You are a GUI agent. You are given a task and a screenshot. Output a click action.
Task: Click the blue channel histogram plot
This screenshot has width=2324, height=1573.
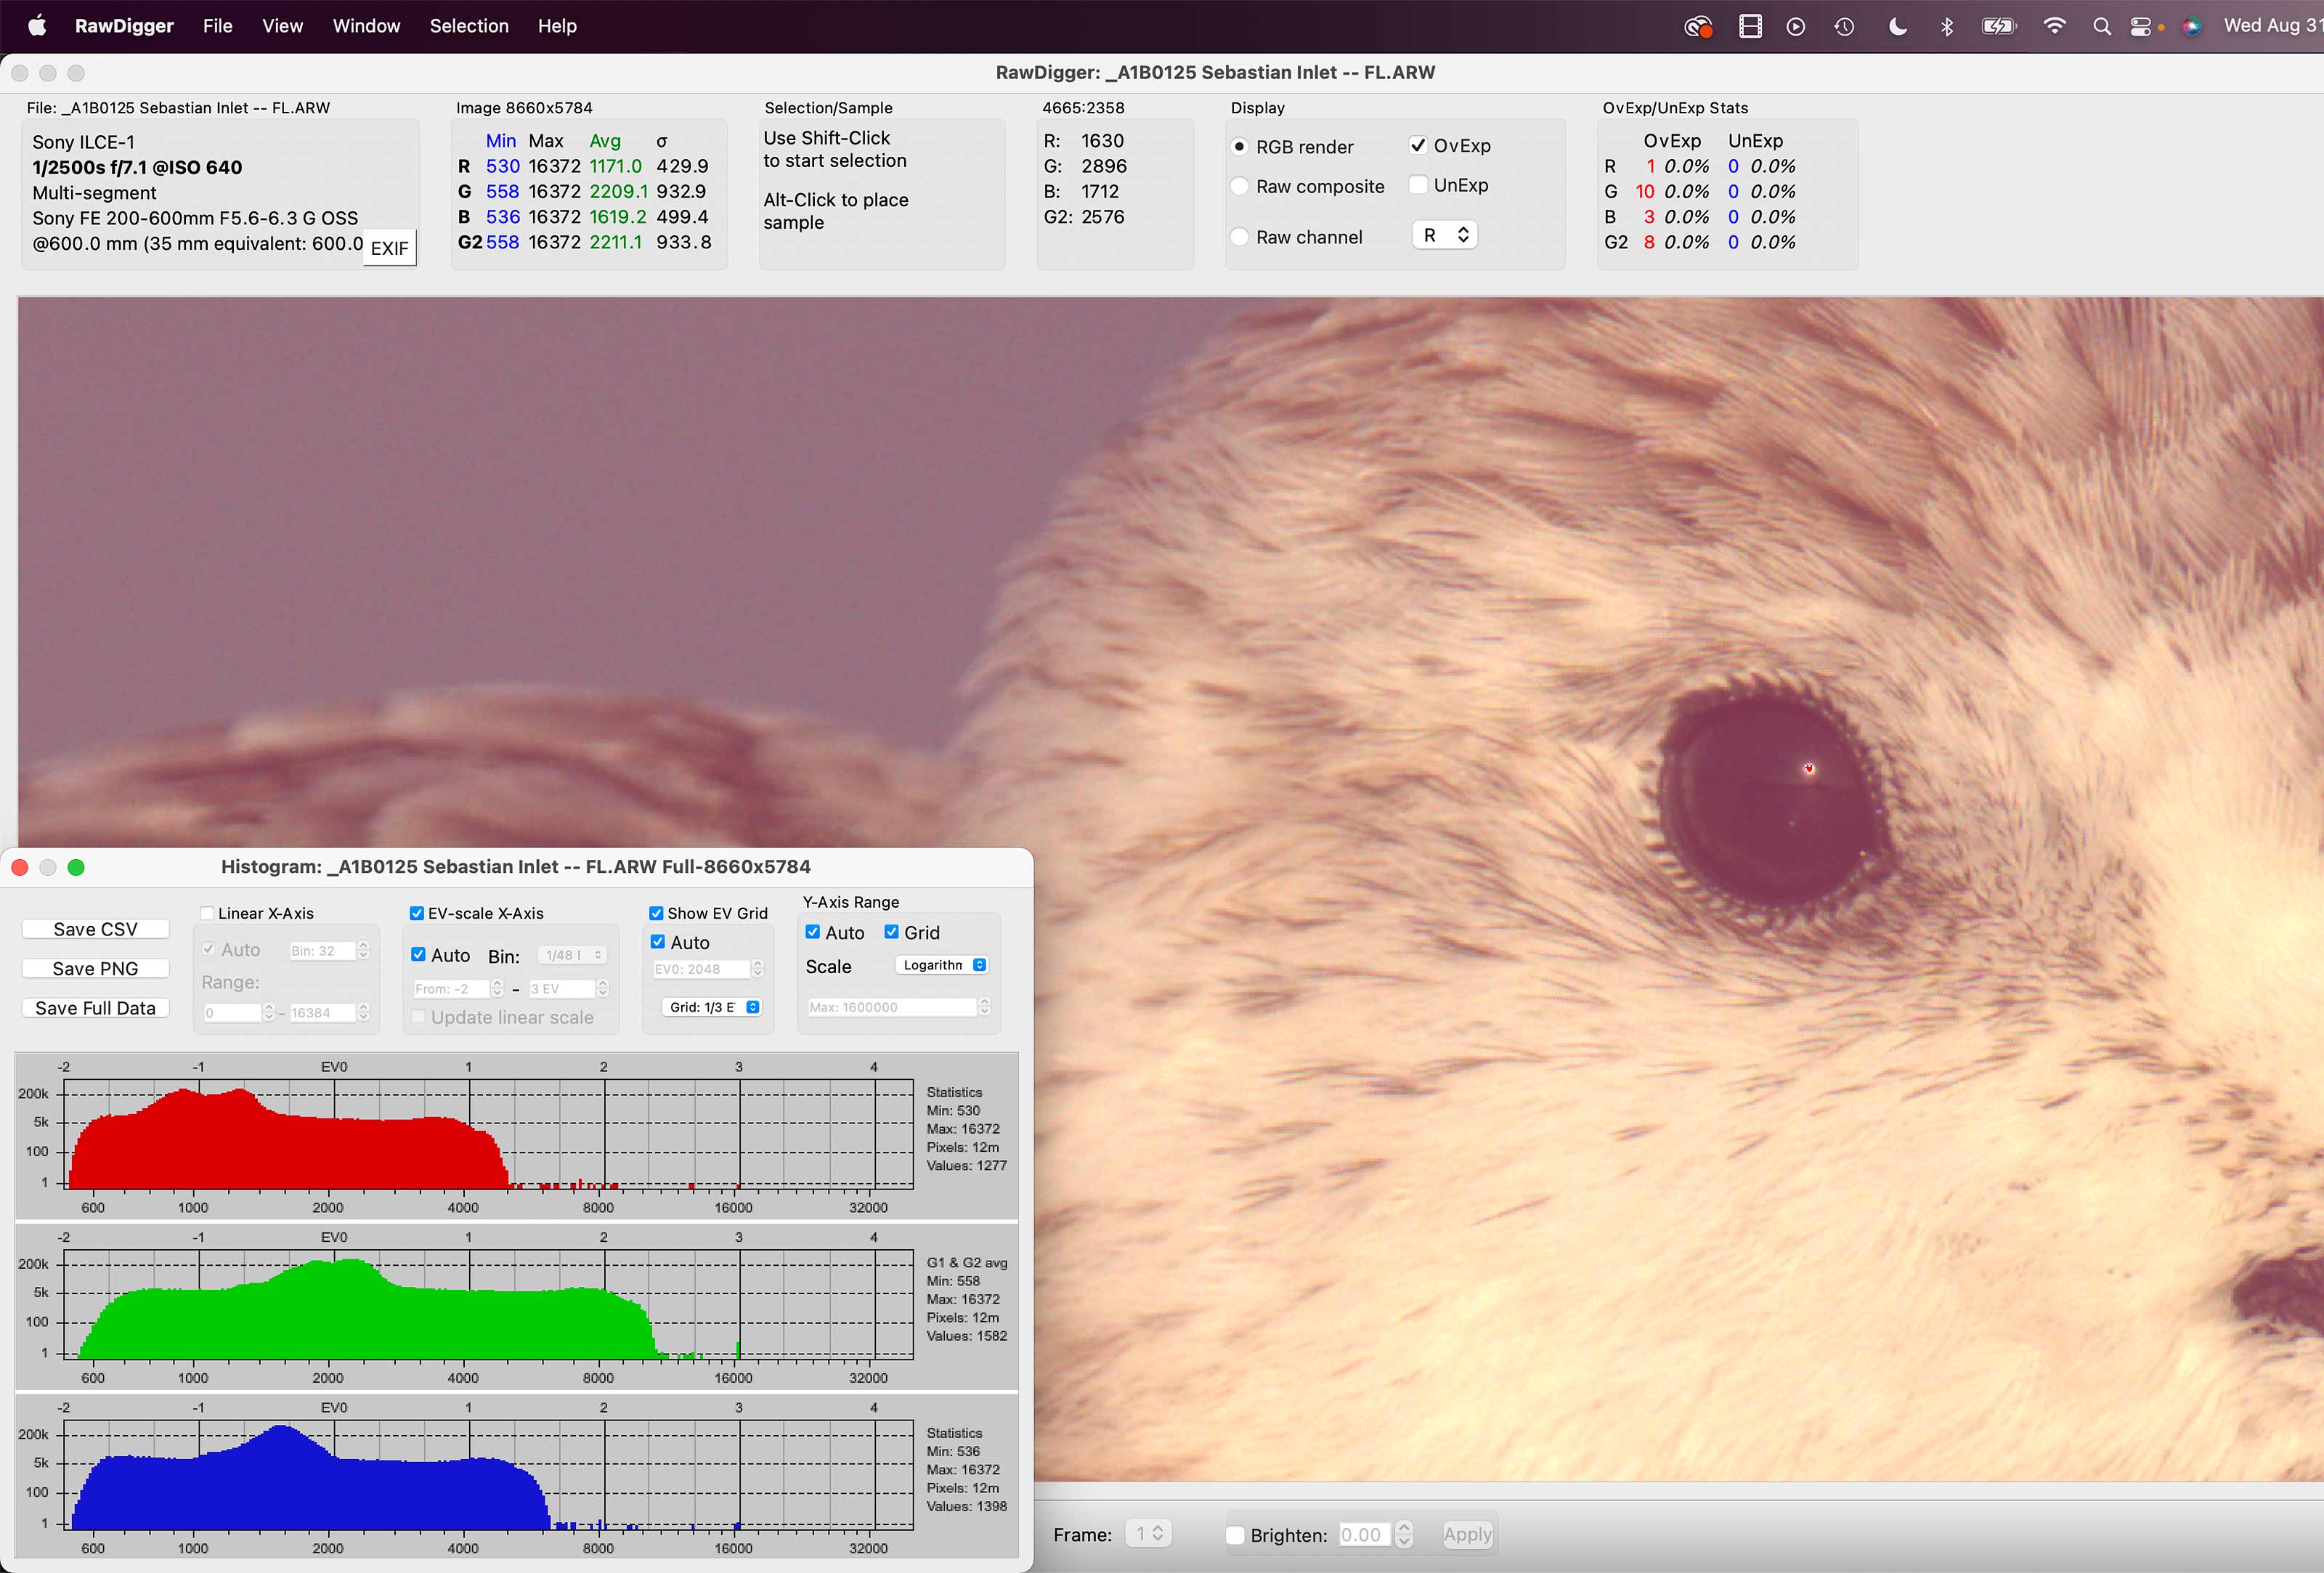(489, 1475)
